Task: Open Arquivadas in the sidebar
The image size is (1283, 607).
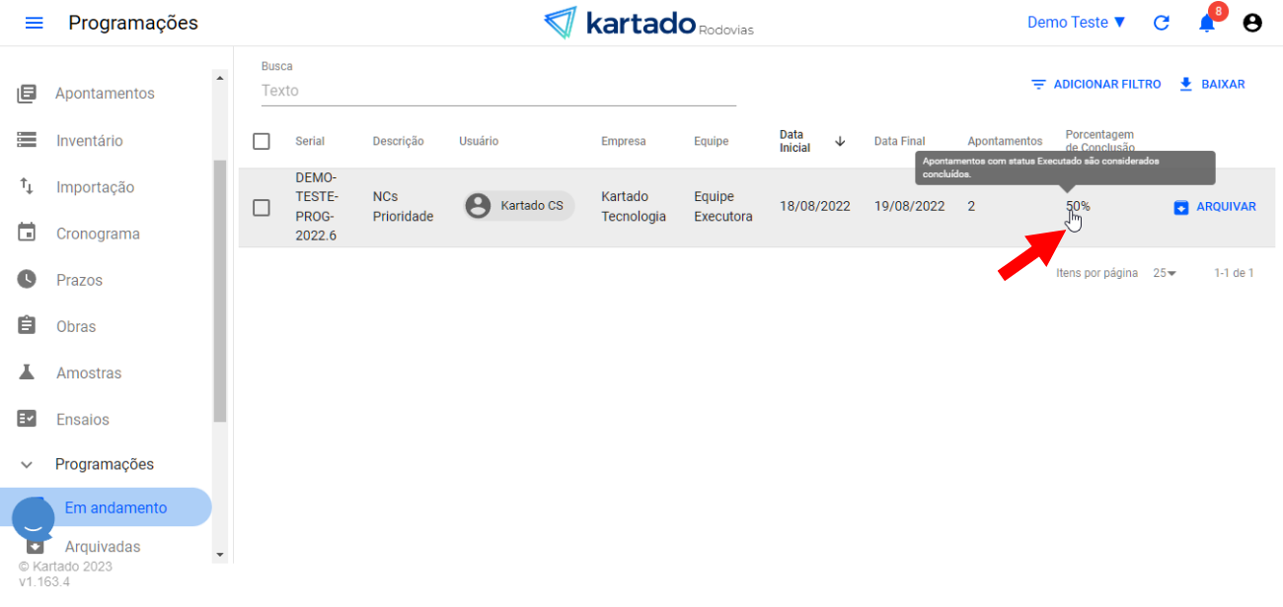Action: 103,547
